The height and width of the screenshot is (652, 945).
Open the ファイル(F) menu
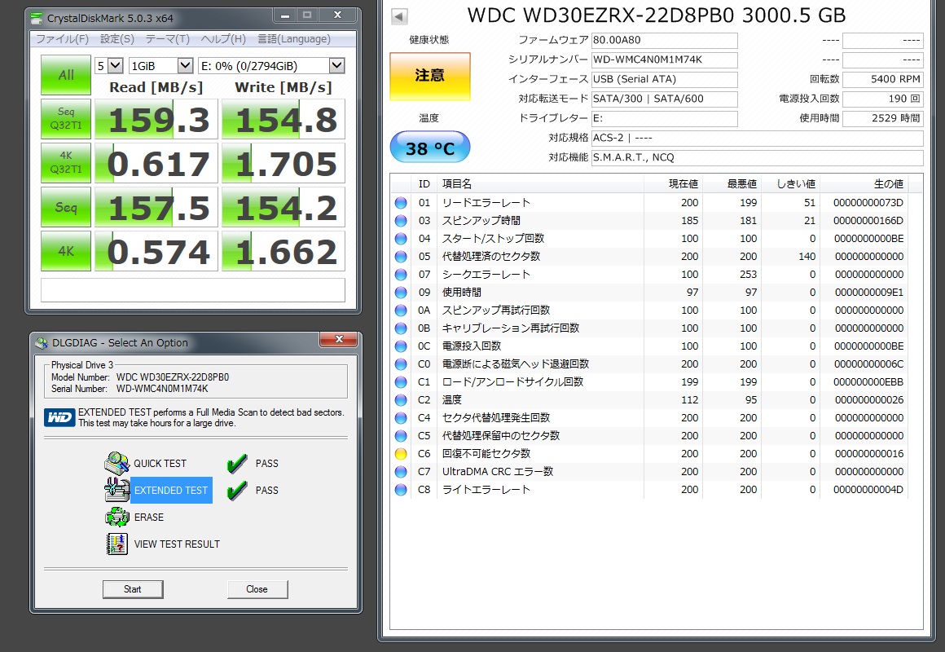62,39
